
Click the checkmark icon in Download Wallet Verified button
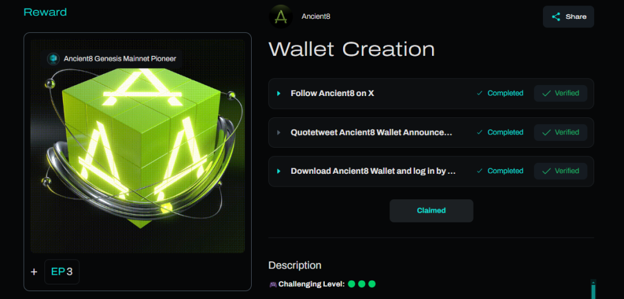coord(547,171)
